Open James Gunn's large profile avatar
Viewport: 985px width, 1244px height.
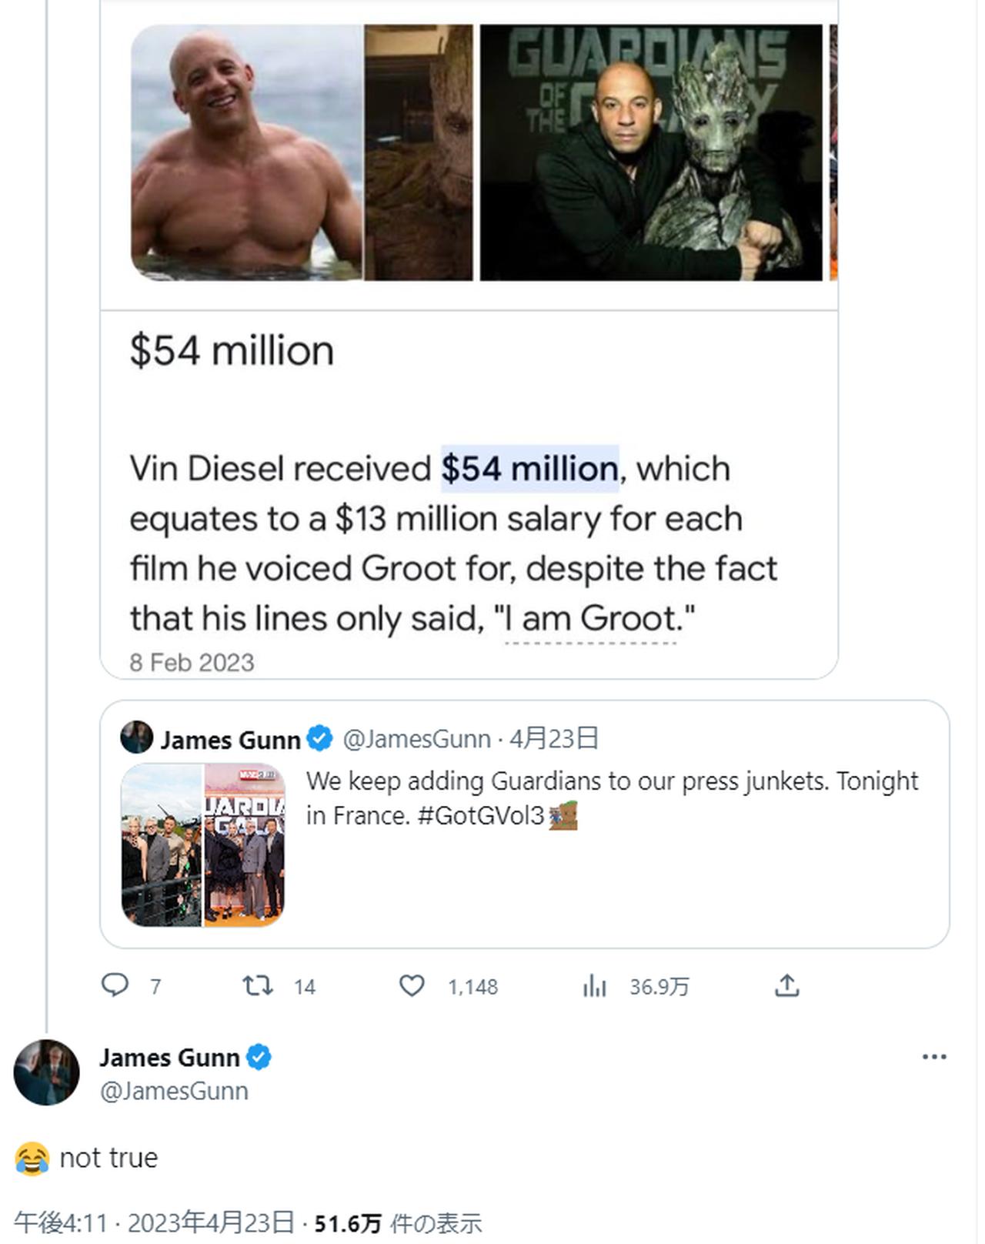point(46,1072)
